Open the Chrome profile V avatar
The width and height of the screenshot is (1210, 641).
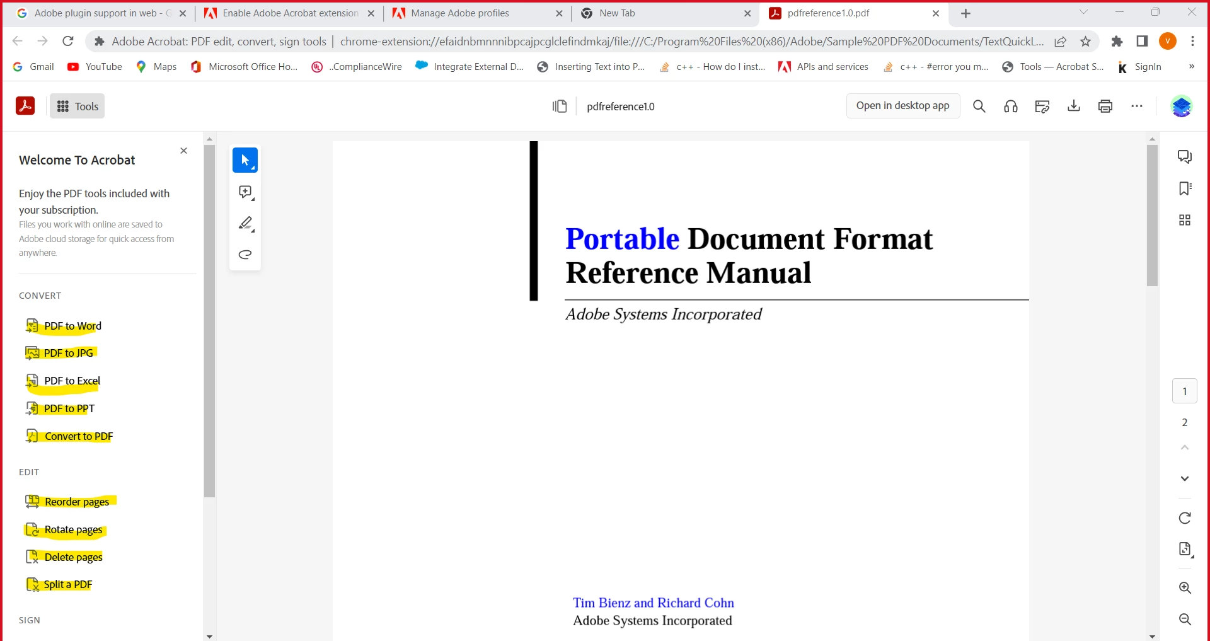click(1167, 41)
